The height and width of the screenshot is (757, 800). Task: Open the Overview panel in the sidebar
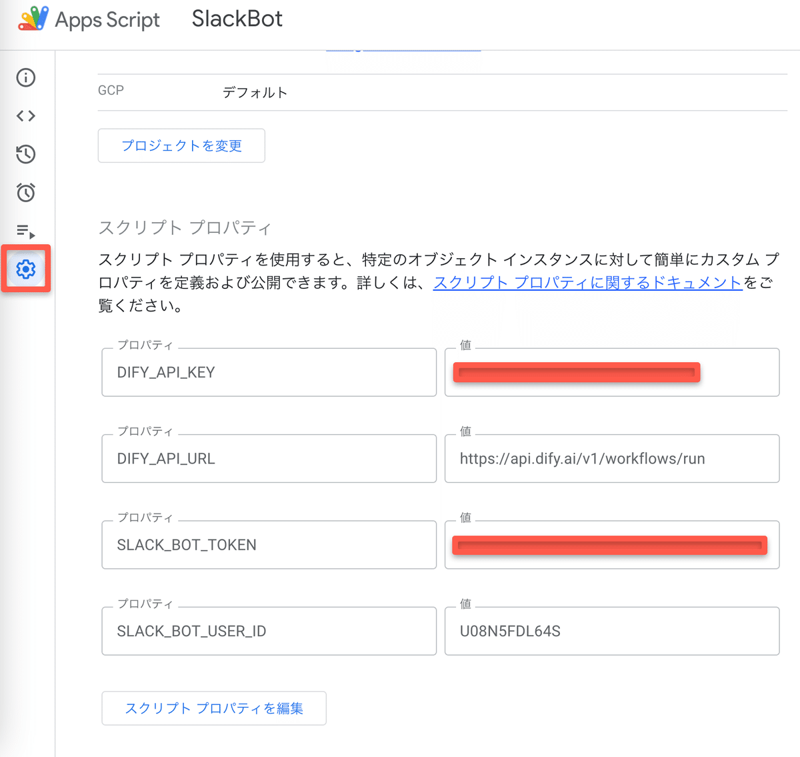pos(25,77)
